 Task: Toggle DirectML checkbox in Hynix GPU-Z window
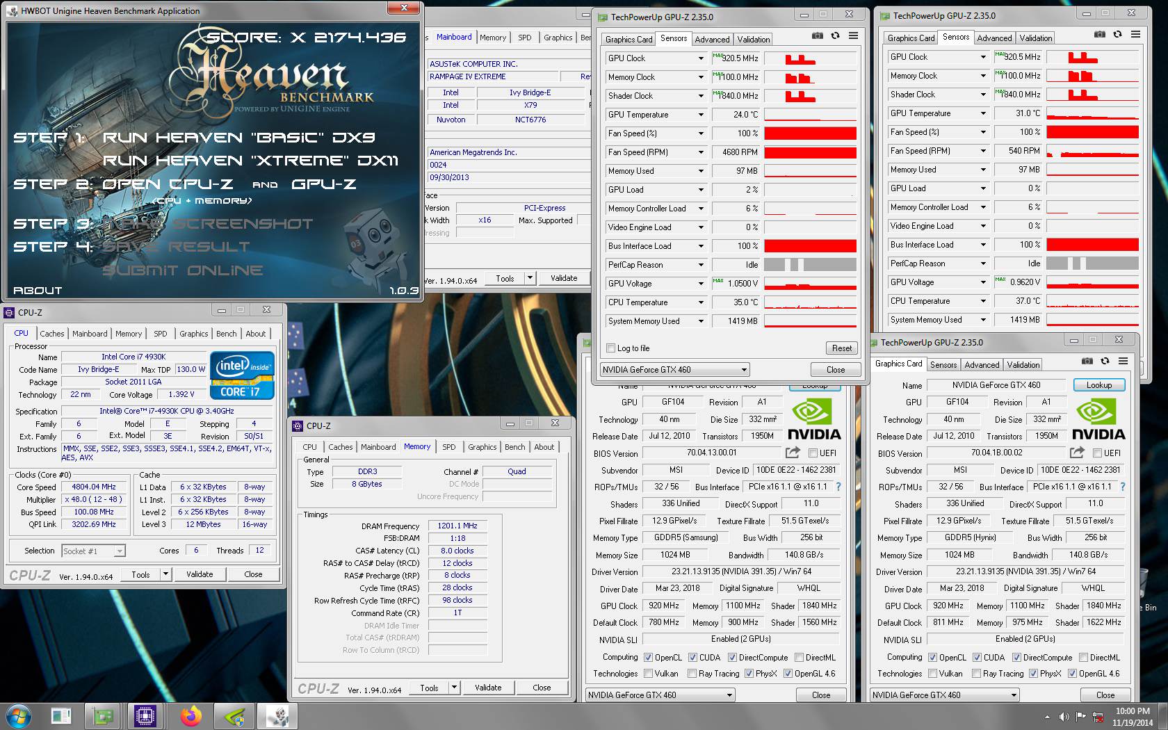[x=1083, y=657]
